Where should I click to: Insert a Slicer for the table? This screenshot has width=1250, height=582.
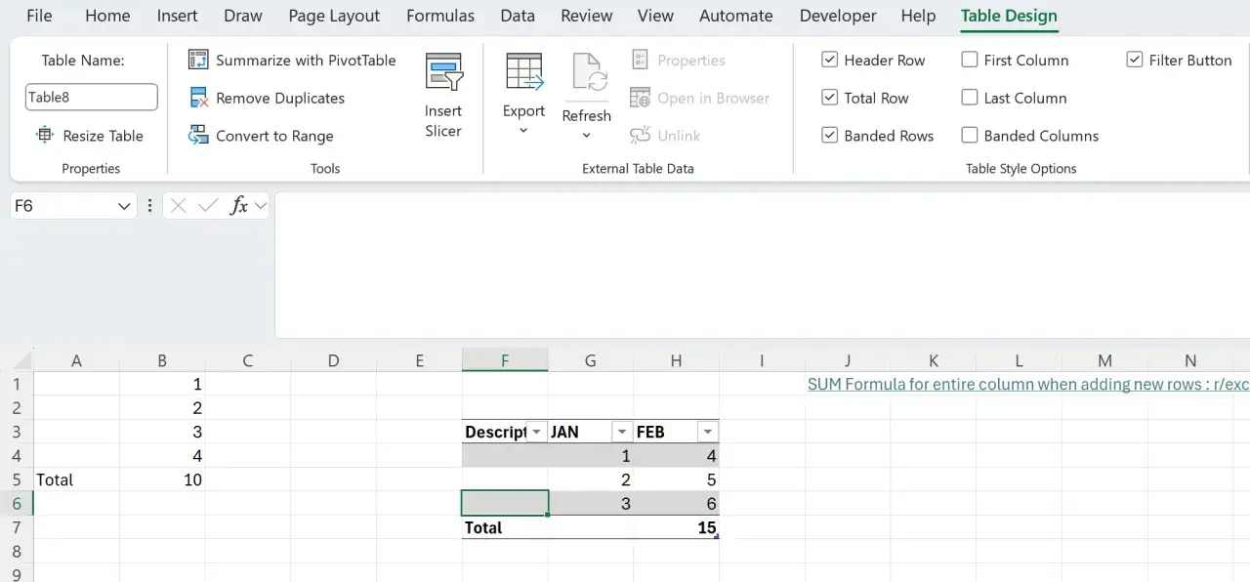443,95
